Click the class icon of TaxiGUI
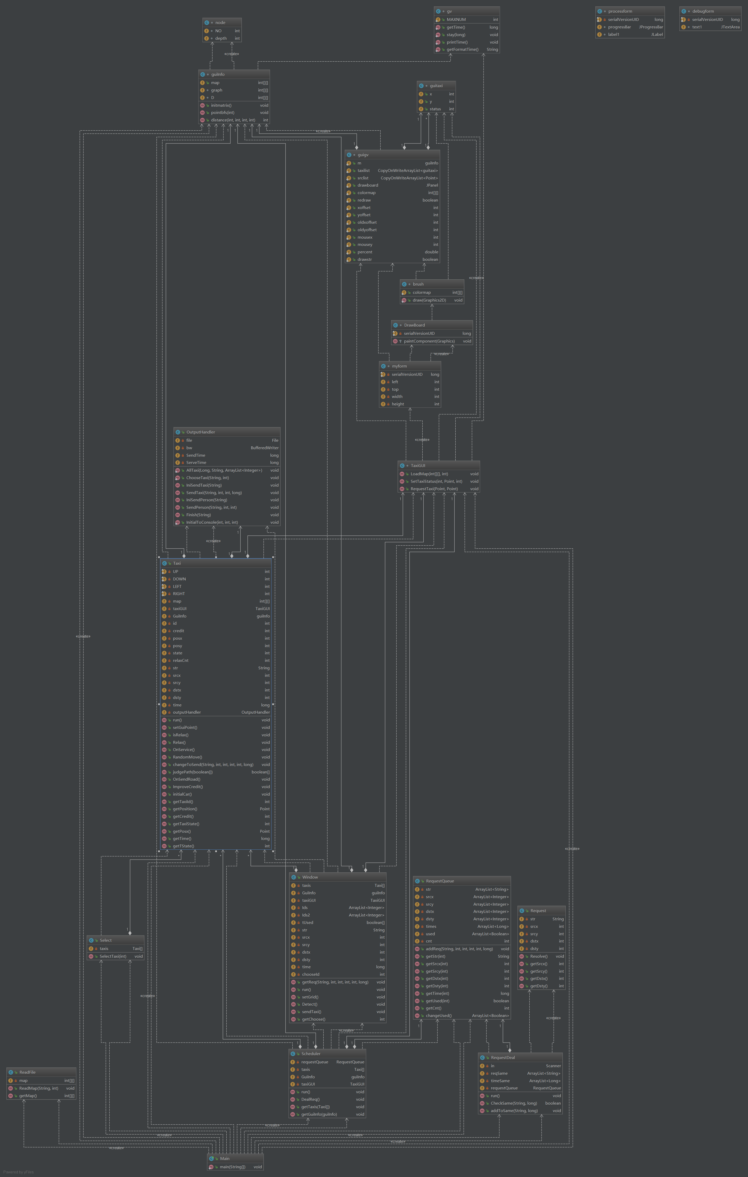This screenshot has height=1177, width=748. click(x=402, y=465)
